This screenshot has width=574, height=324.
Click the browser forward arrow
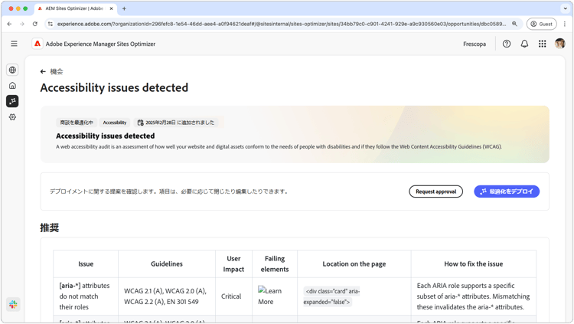pyautogui.click(x=22, y=24)
